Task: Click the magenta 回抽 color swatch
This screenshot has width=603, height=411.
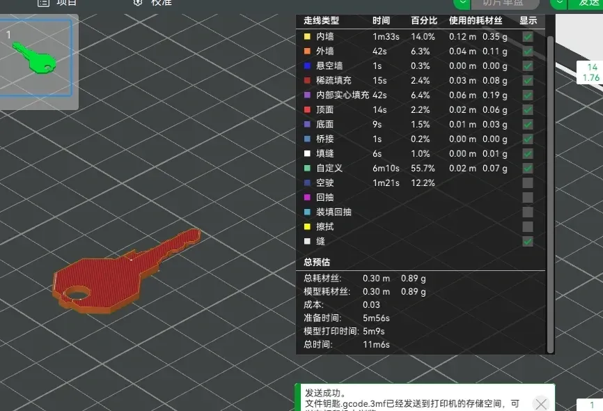Action: click(x=307, y=197)
